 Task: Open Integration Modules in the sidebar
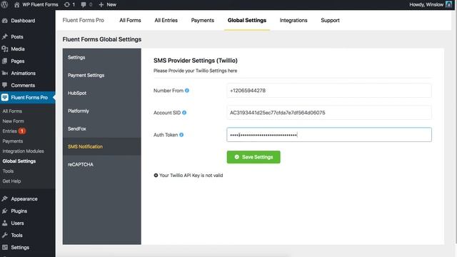23,151
